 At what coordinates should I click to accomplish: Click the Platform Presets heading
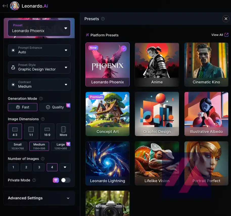click(x=104, y=35)
